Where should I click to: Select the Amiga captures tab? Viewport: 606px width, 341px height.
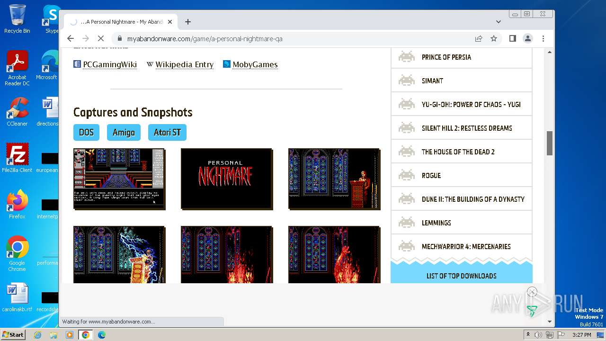pos(124,133)
